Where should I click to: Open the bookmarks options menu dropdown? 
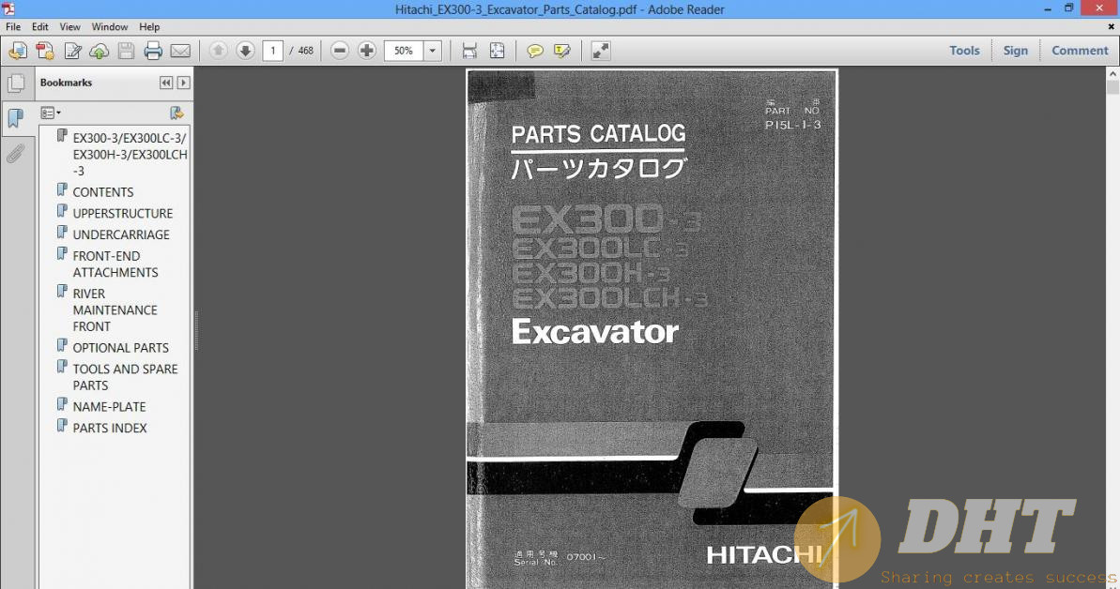(51, 113)
